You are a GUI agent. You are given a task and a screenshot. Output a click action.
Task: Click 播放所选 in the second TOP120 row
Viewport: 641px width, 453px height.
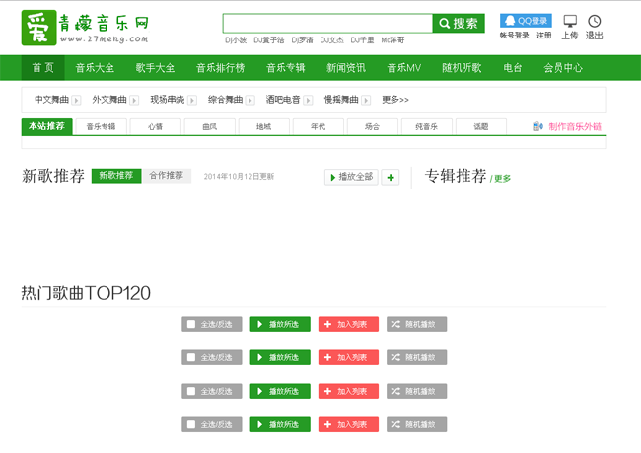pos(280,357)
